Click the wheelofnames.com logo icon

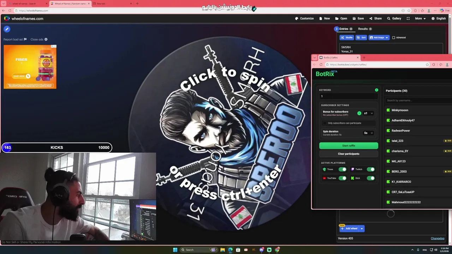point(7,18)
